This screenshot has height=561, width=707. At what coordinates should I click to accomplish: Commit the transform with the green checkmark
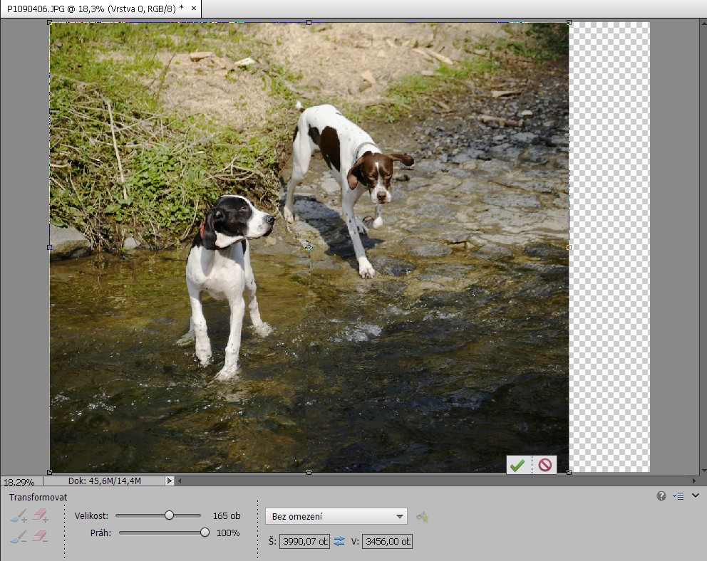(517, 465)
